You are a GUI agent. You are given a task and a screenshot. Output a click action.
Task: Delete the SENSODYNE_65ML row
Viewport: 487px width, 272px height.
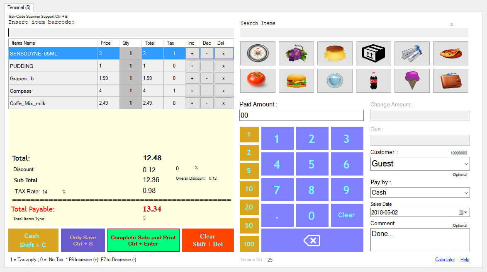tap(224, 53)
